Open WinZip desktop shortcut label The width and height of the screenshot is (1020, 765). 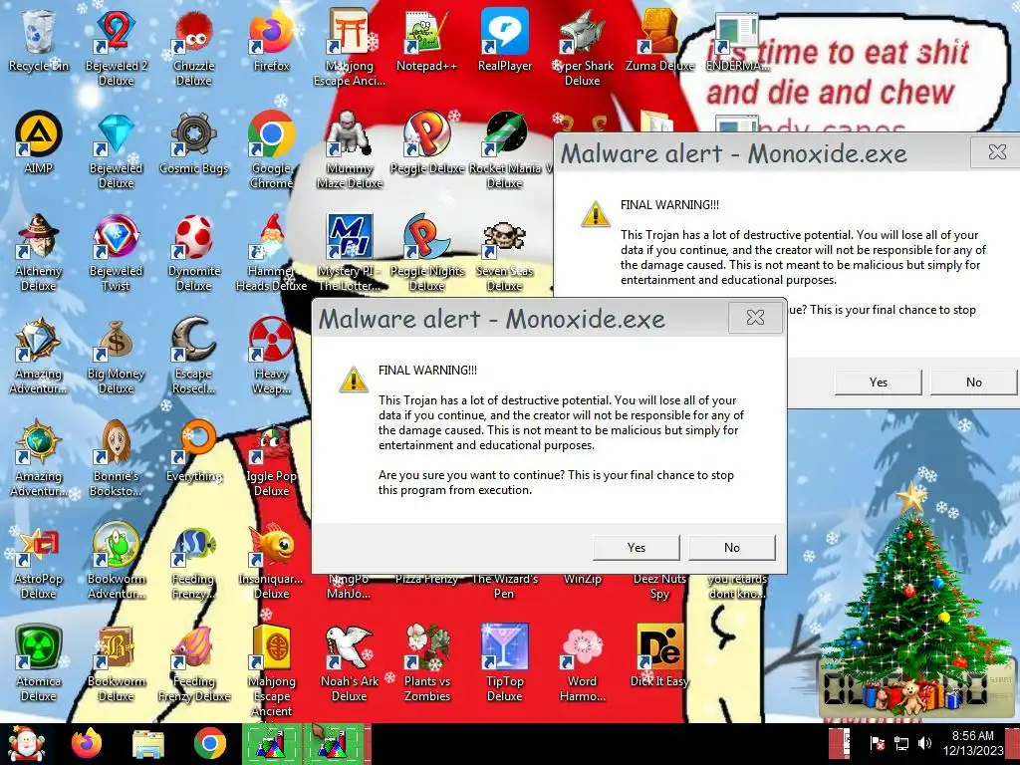click(582, 579)
